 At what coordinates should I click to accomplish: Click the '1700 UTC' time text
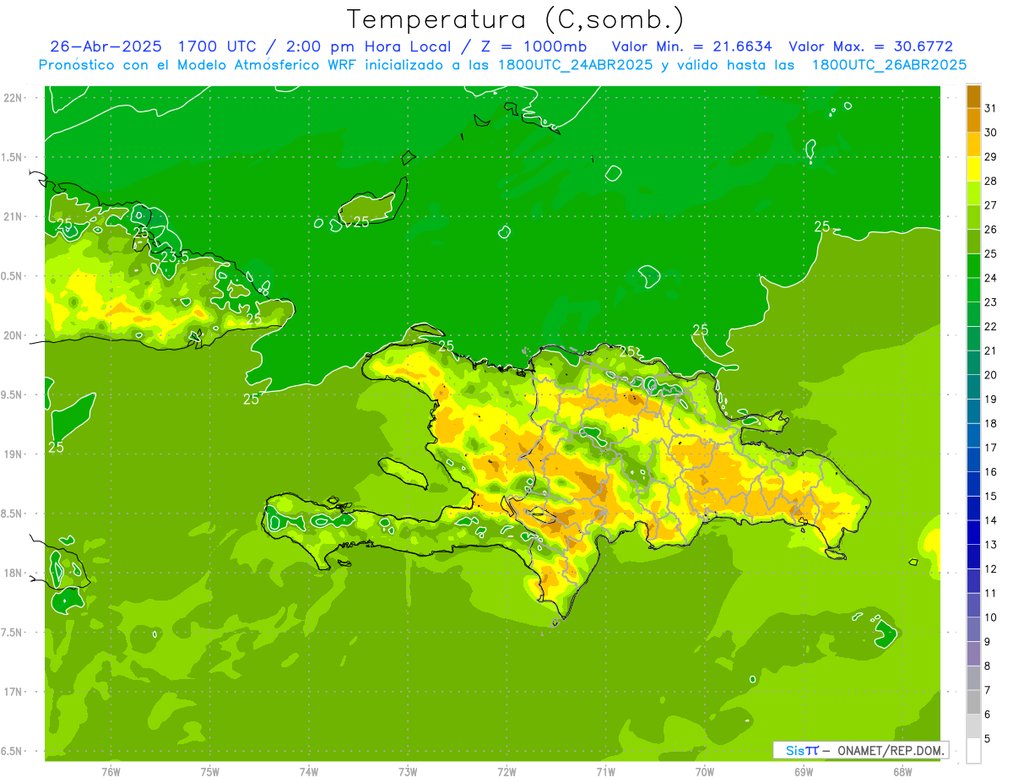[x=217, y=46]
